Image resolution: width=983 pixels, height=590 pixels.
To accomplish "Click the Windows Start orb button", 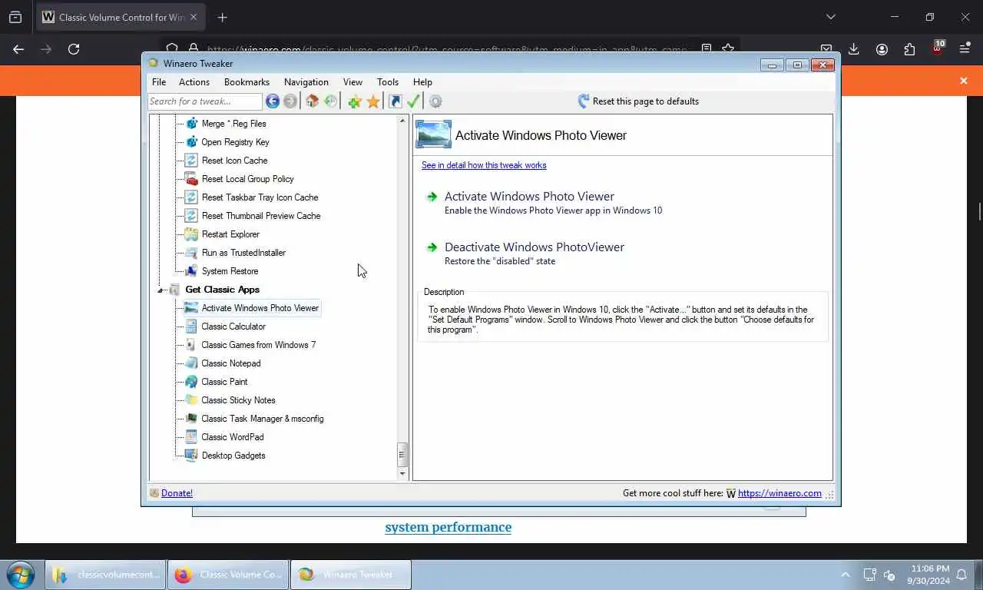I will 19,575.
